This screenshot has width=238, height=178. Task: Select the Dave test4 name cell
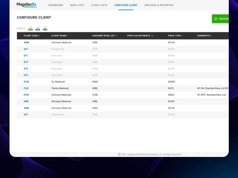pyautogui.click(x=57, y=69)
